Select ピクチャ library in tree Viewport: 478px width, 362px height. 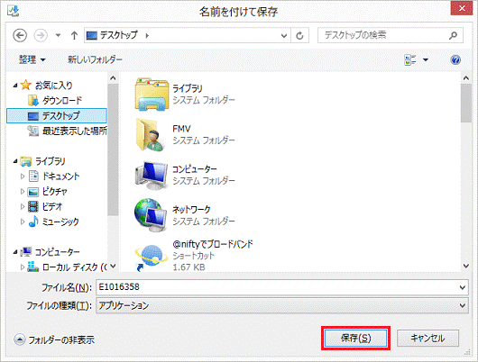(55, 192)
